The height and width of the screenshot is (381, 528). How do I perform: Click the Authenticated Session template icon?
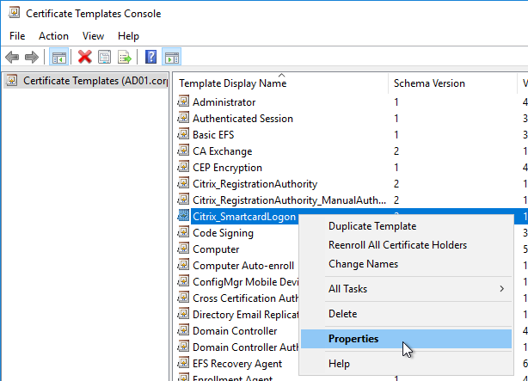pyautogui.click(x=183, y=118)
